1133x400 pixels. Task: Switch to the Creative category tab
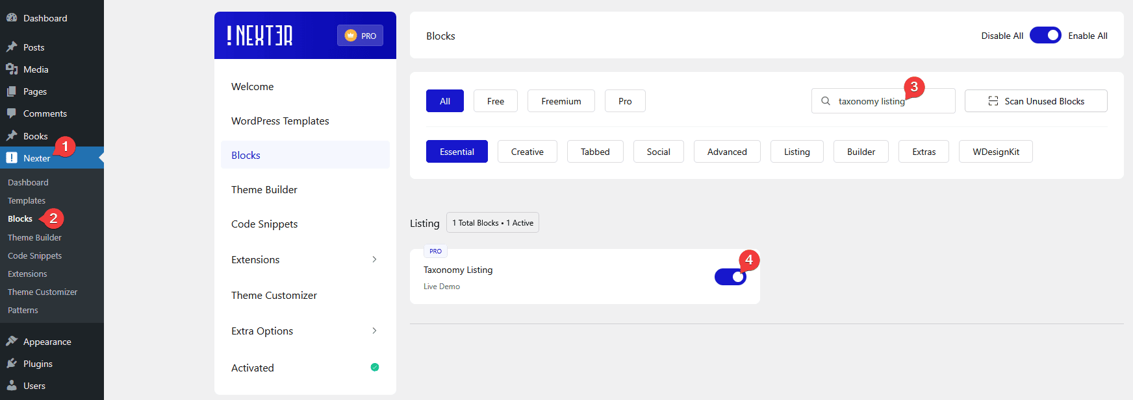point(527,152)
